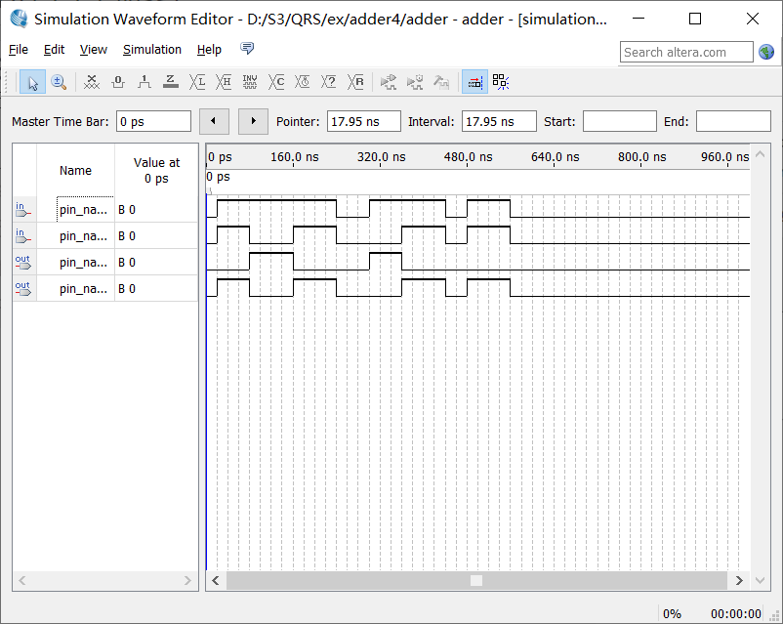The image size is (783, 624).
Task: Open the Edit menu
Action: click(54, 50)
